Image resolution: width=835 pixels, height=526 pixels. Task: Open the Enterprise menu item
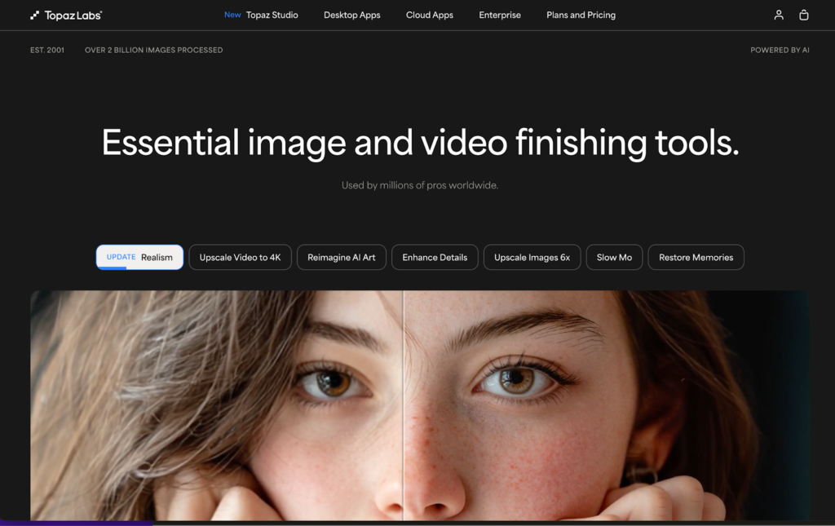tap(500, 15)
